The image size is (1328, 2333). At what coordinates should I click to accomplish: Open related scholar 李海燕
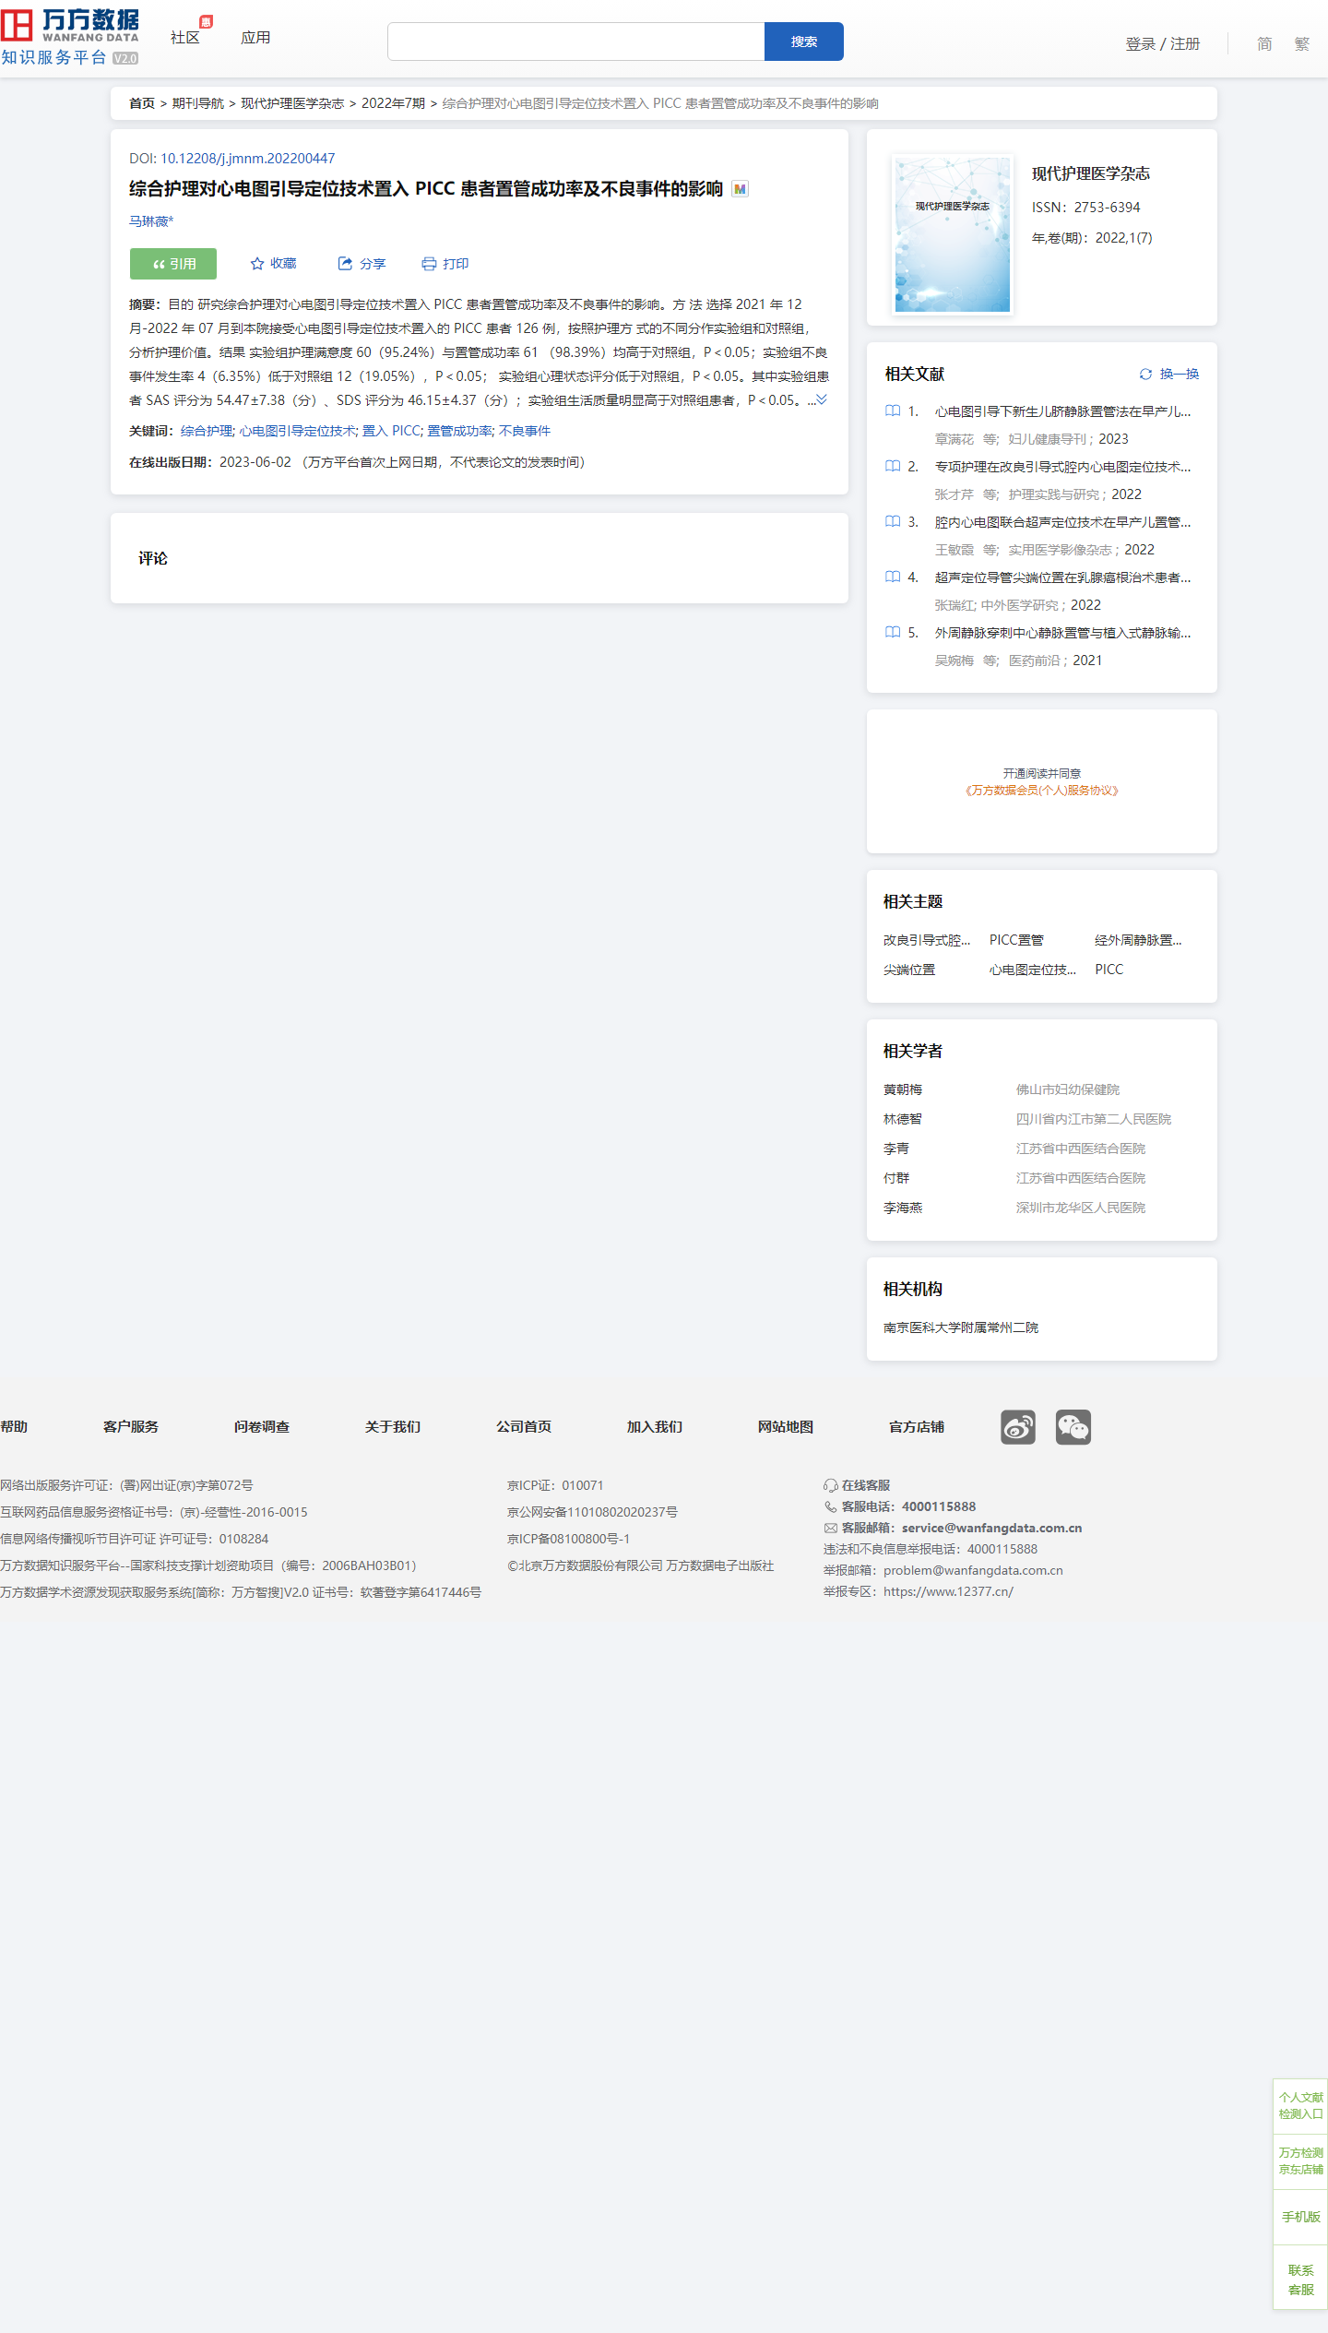point(903,1208)
